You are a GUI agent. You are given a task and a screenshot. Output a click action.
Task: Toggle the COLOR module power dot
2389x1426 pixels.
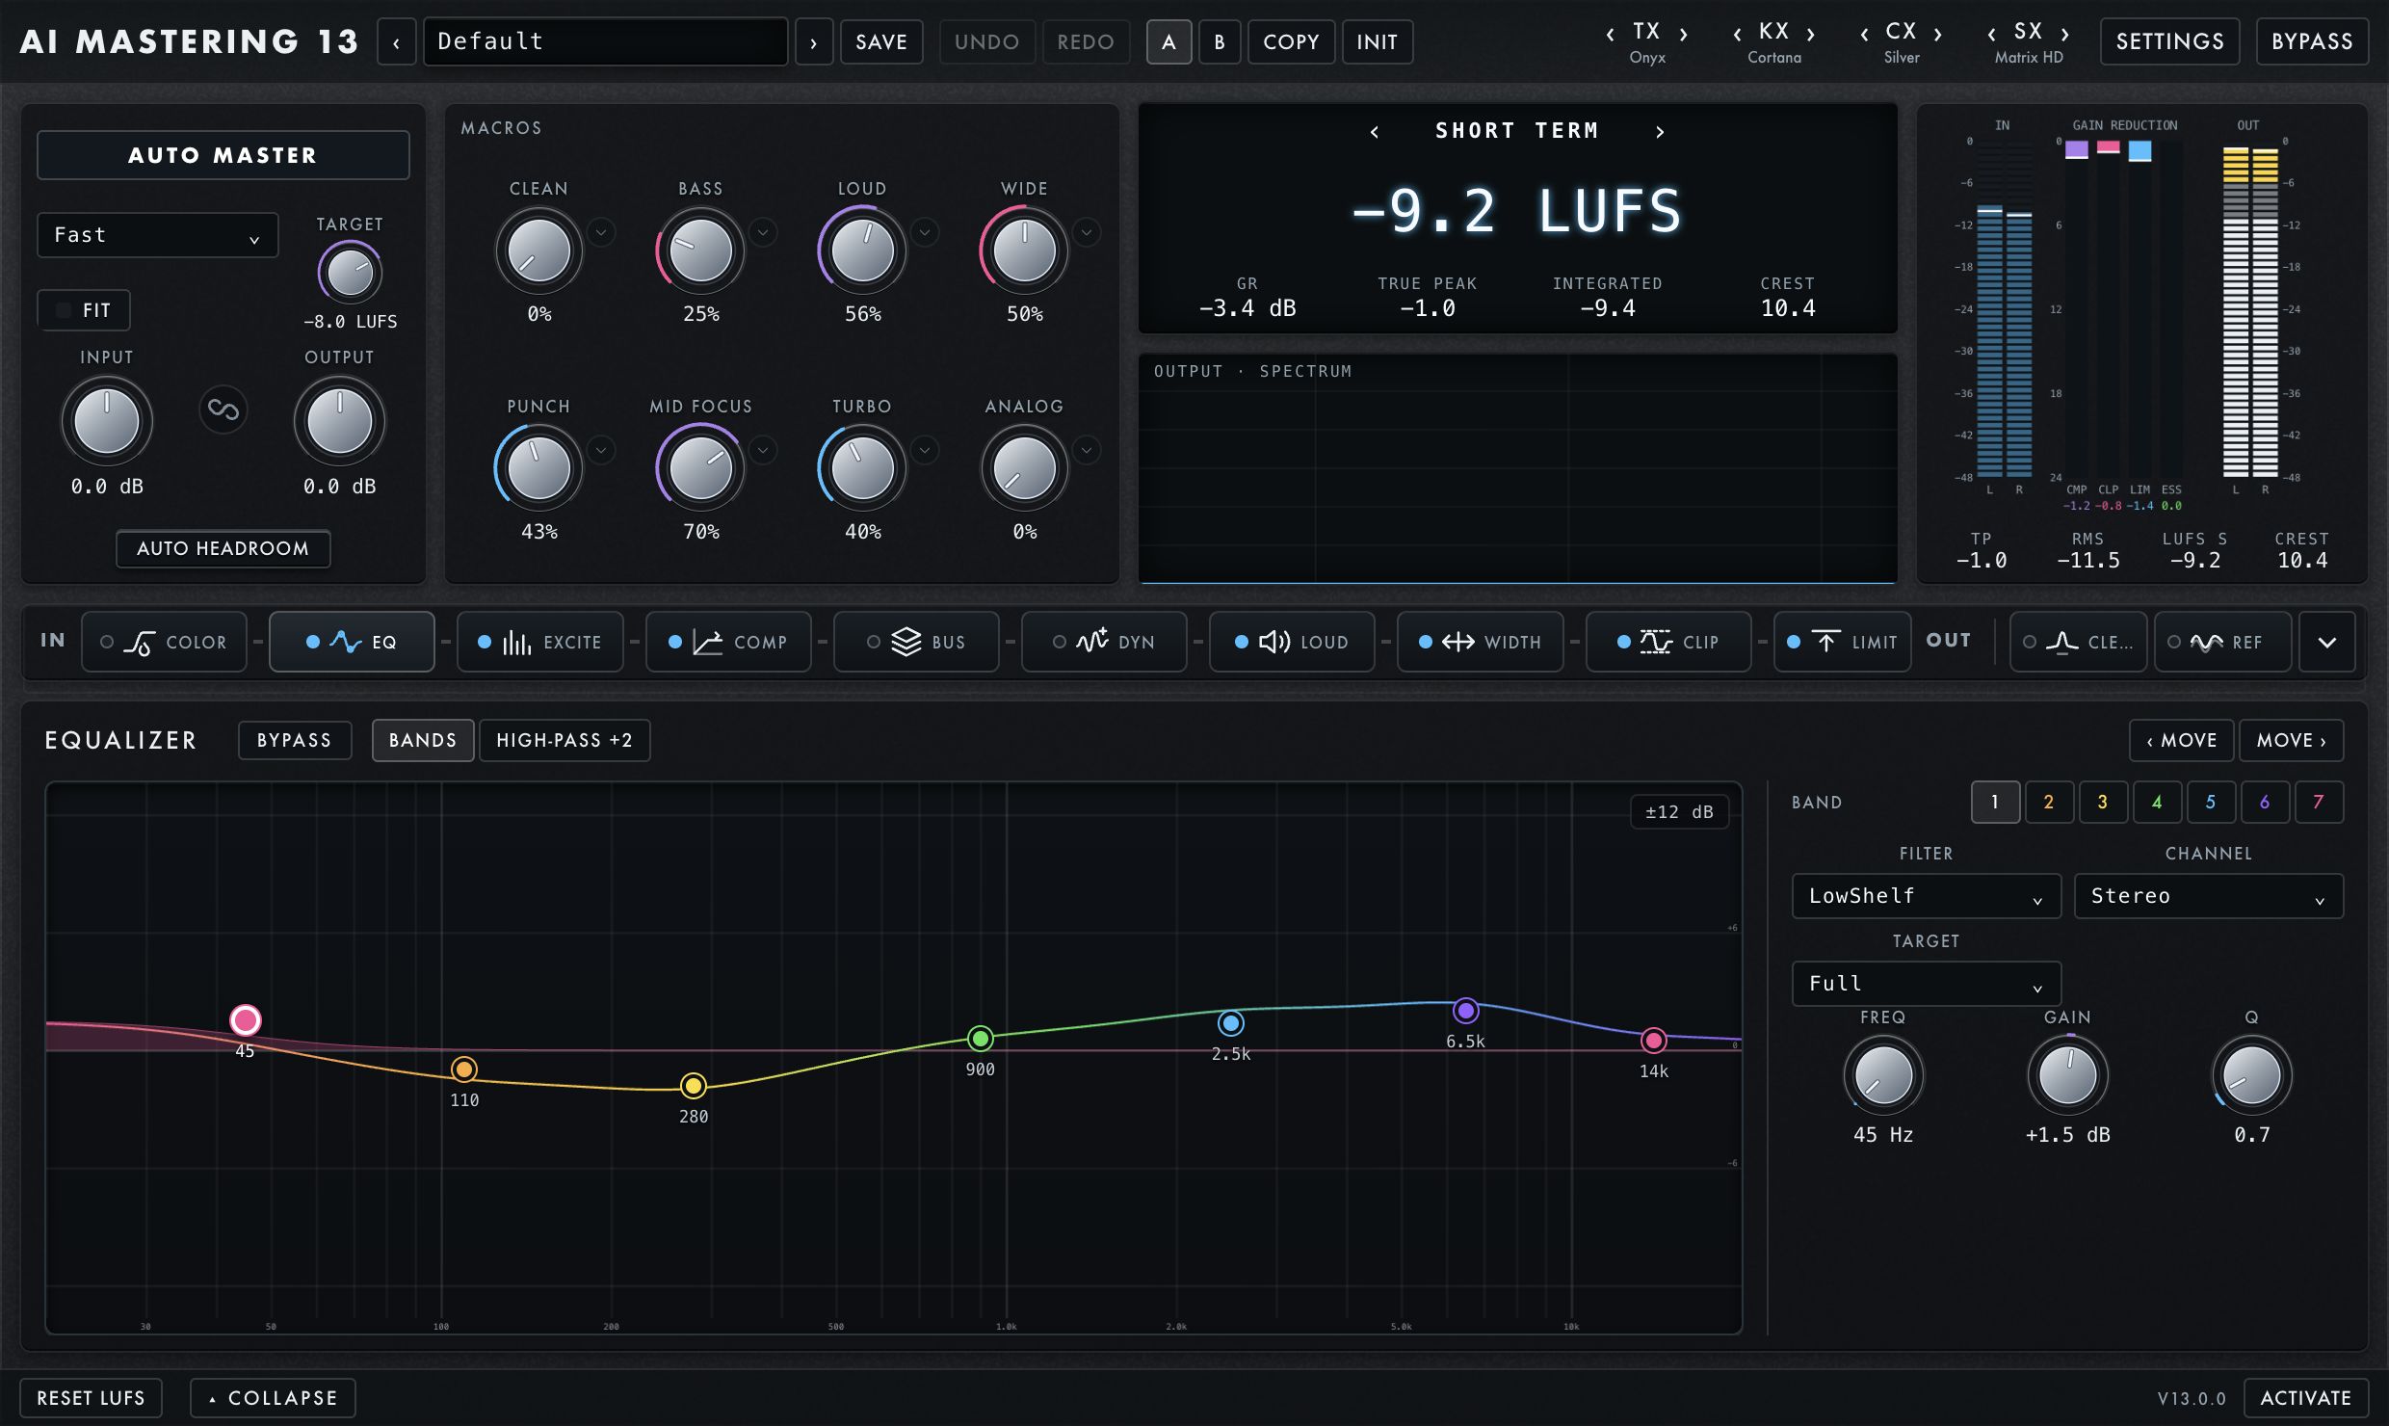(x=107, y=642)
